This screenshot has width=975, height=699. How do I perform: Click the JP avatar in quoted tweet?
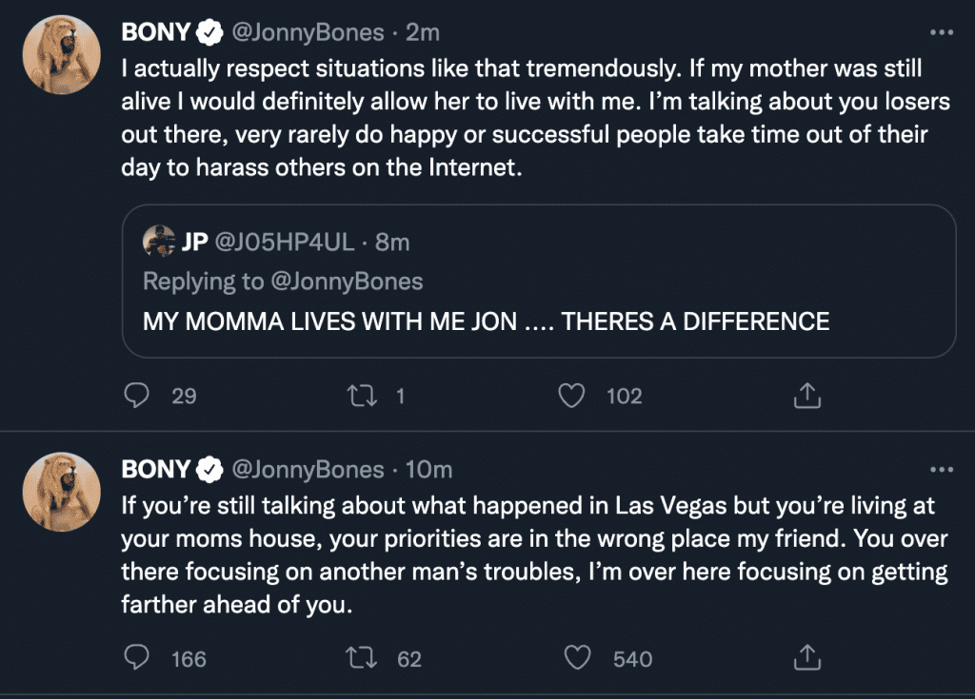pyautogui.click(x=157, y=243)
